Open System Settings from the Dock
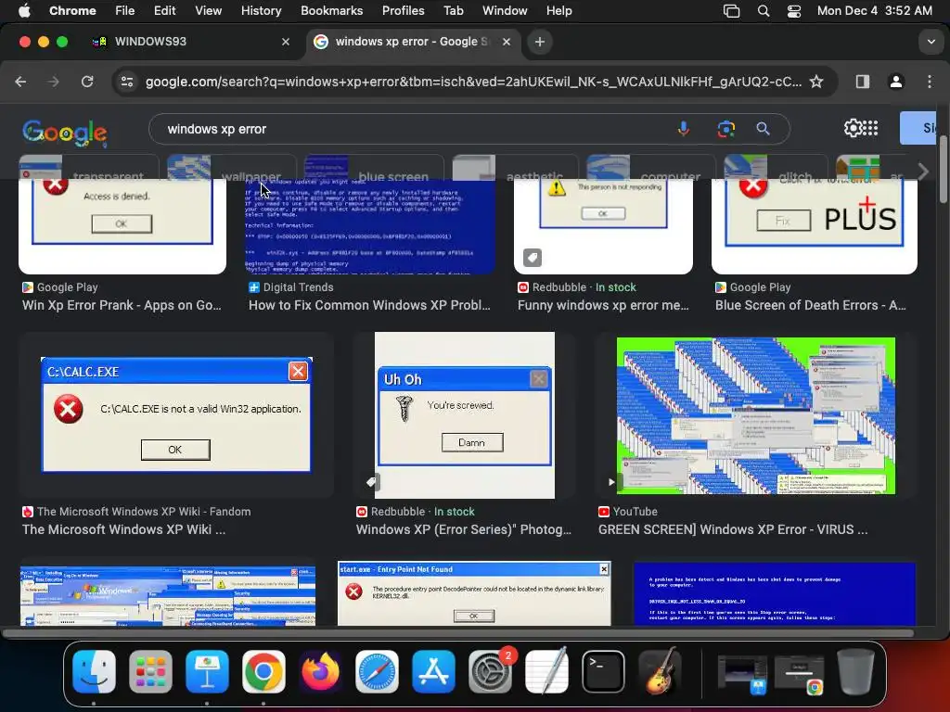The image size is (950, 712). pyautogui.click(x=490, y=671)
